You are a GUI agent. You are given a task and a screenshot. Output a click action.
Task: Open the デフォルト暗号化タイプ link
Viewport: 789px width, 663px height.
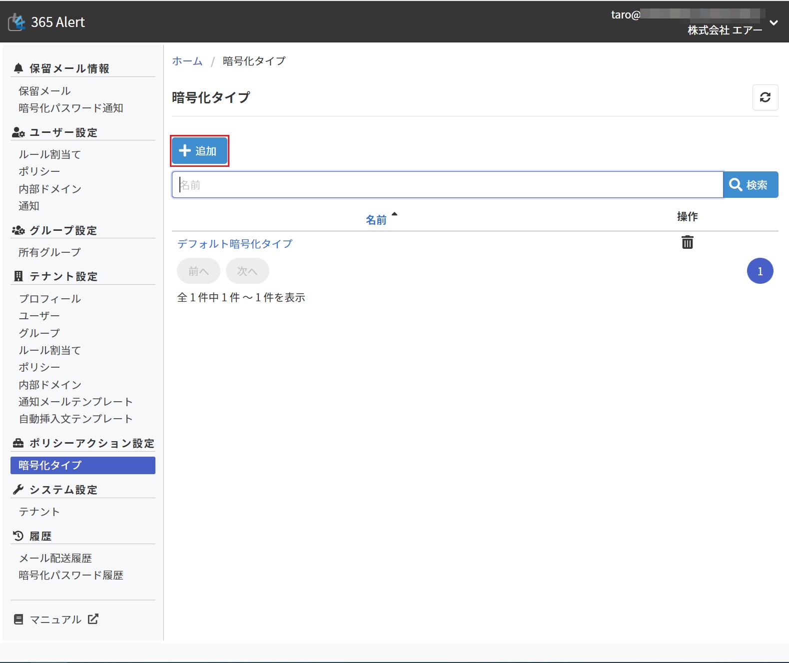tap(235, 244)
